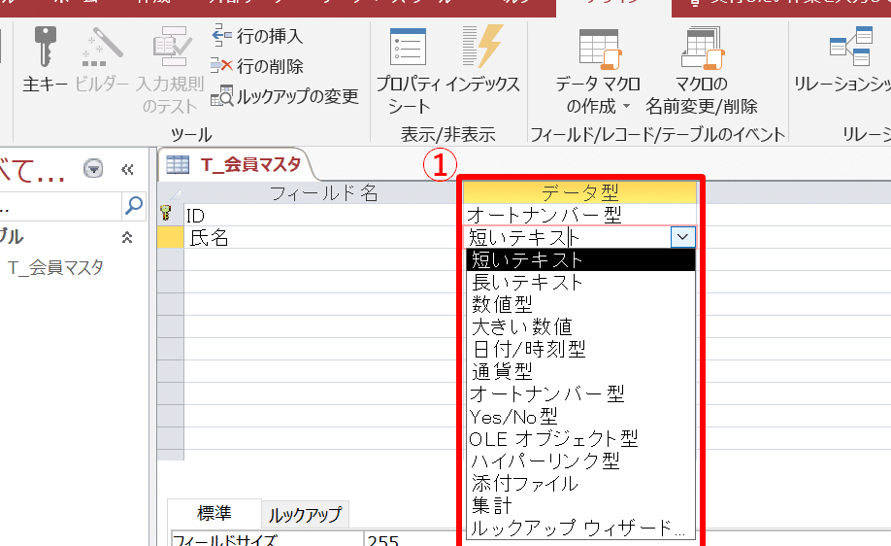Click 行の削除 delete rows icon
This screenshot has width=891, height=546.
(x=222, y=66)
